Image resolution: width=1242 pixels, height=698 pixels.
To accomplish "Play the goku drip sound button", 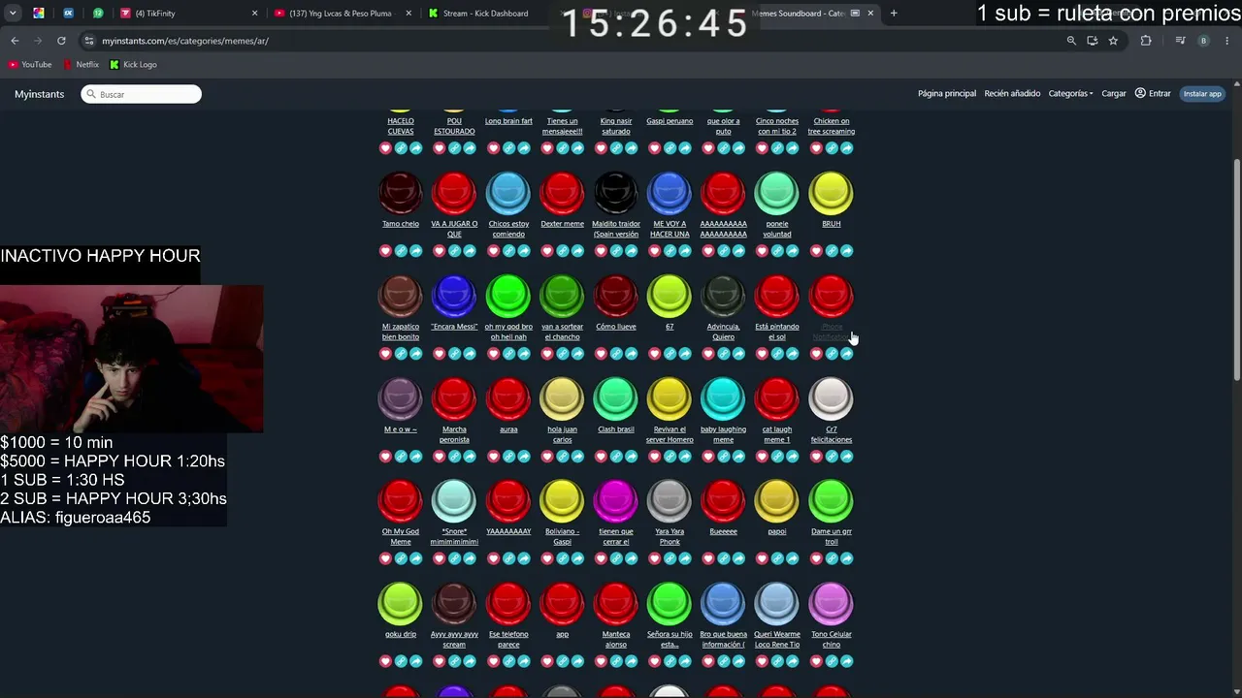I will (401, 604).
